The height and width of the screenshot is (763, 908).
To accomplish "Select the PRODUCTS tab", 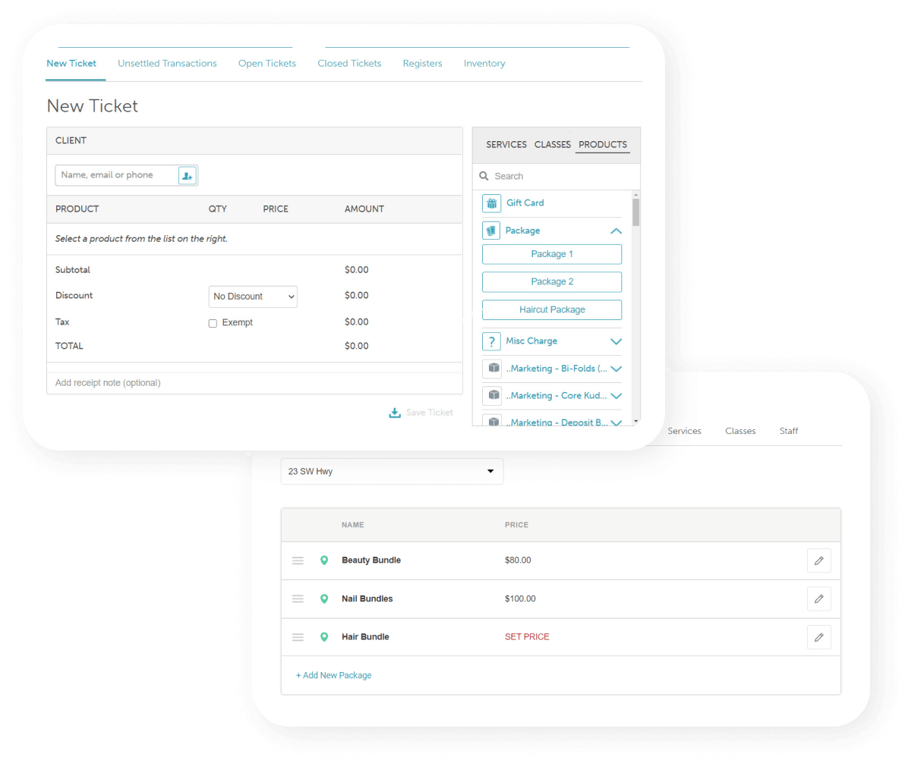I will point(602,144).
